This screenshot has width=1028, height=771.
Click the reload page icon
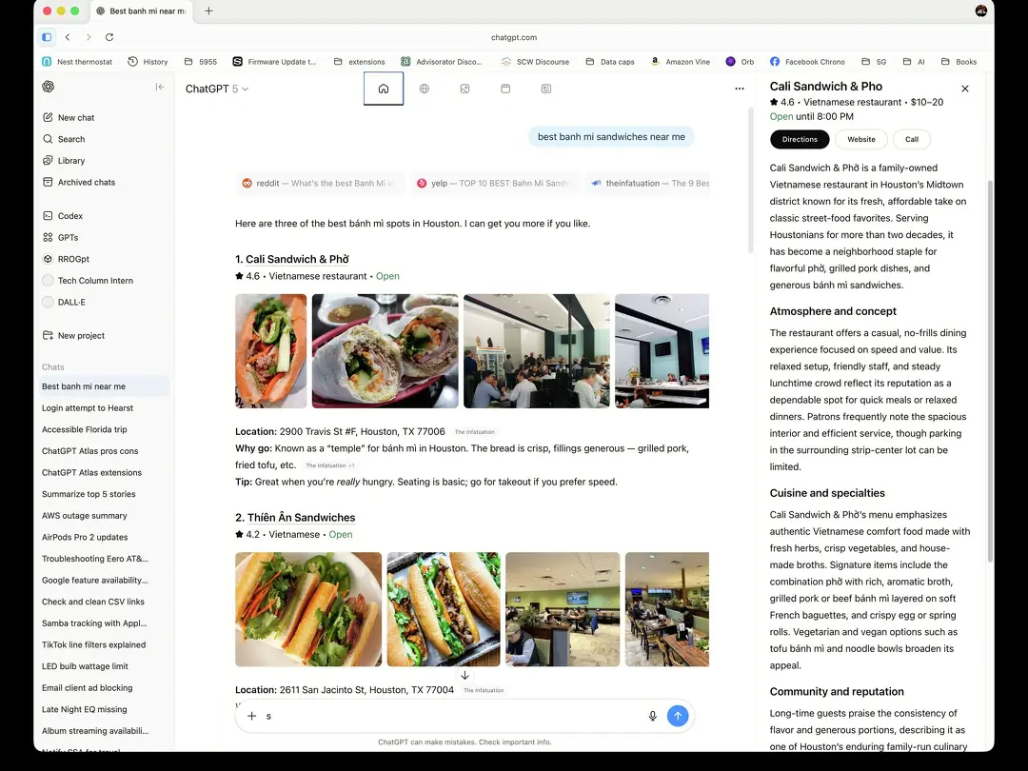point(109,37)
